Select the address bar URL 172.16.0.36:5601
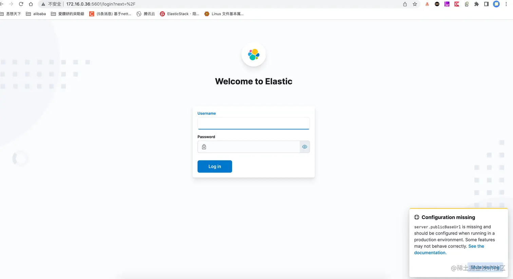Image resolution: width=513 pixels, height=279 pixels. pyautogui.click(x=101, y=4)
